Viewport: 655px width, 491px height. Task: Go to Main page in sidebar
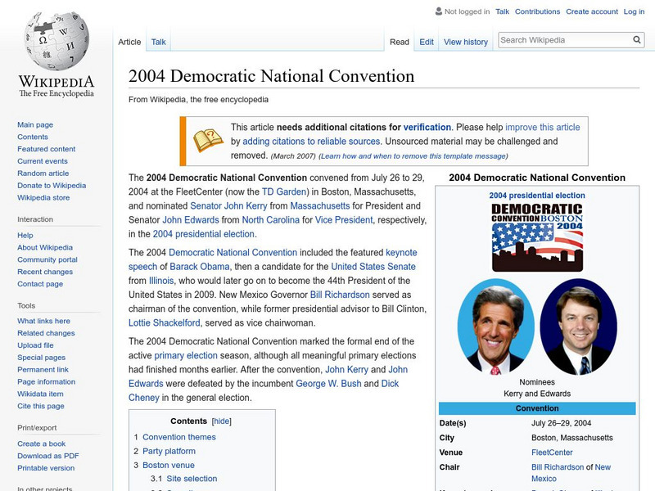pos(35,124)
